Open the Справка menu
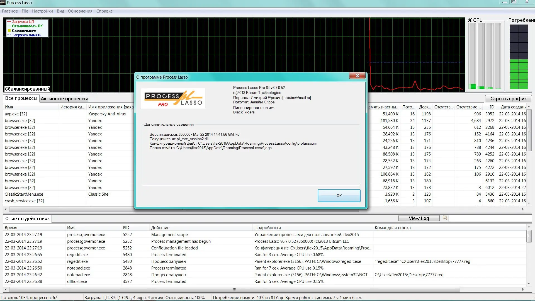This screenshot has height=301, width=535. (x=104, y=11)
